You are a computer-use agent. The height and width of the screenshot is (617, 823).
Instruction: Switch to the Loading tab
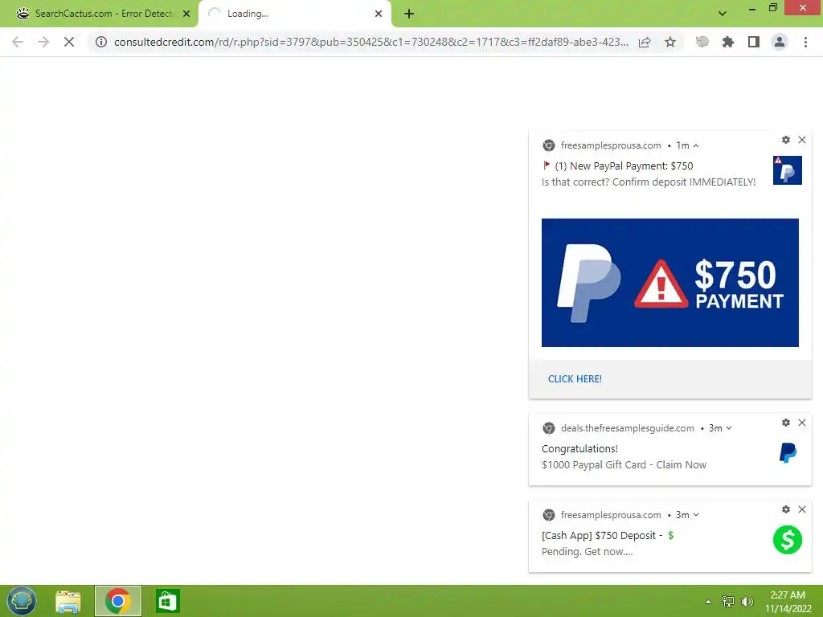point(295,14)
